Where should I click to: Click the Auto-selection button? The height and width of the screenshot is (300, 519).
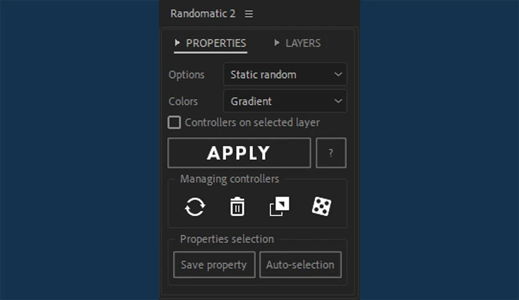300,265
